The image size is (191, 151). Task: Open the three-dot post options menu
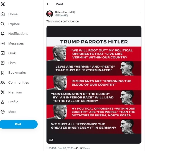140,12
